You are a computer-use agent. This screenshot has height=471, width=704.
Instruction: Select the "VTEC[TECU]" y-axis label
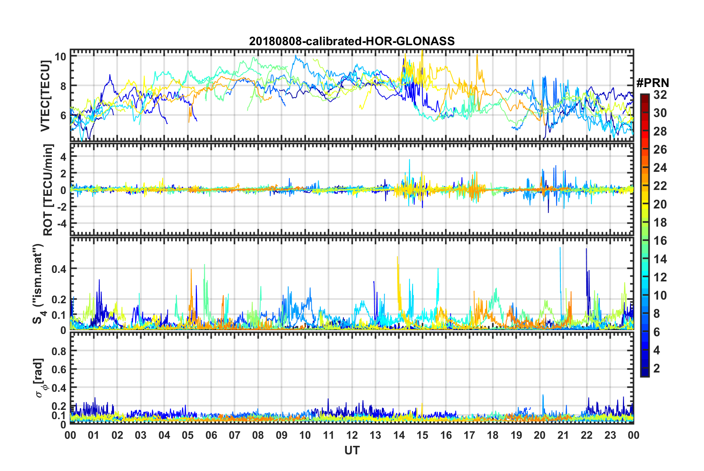(x=45, y=96)
